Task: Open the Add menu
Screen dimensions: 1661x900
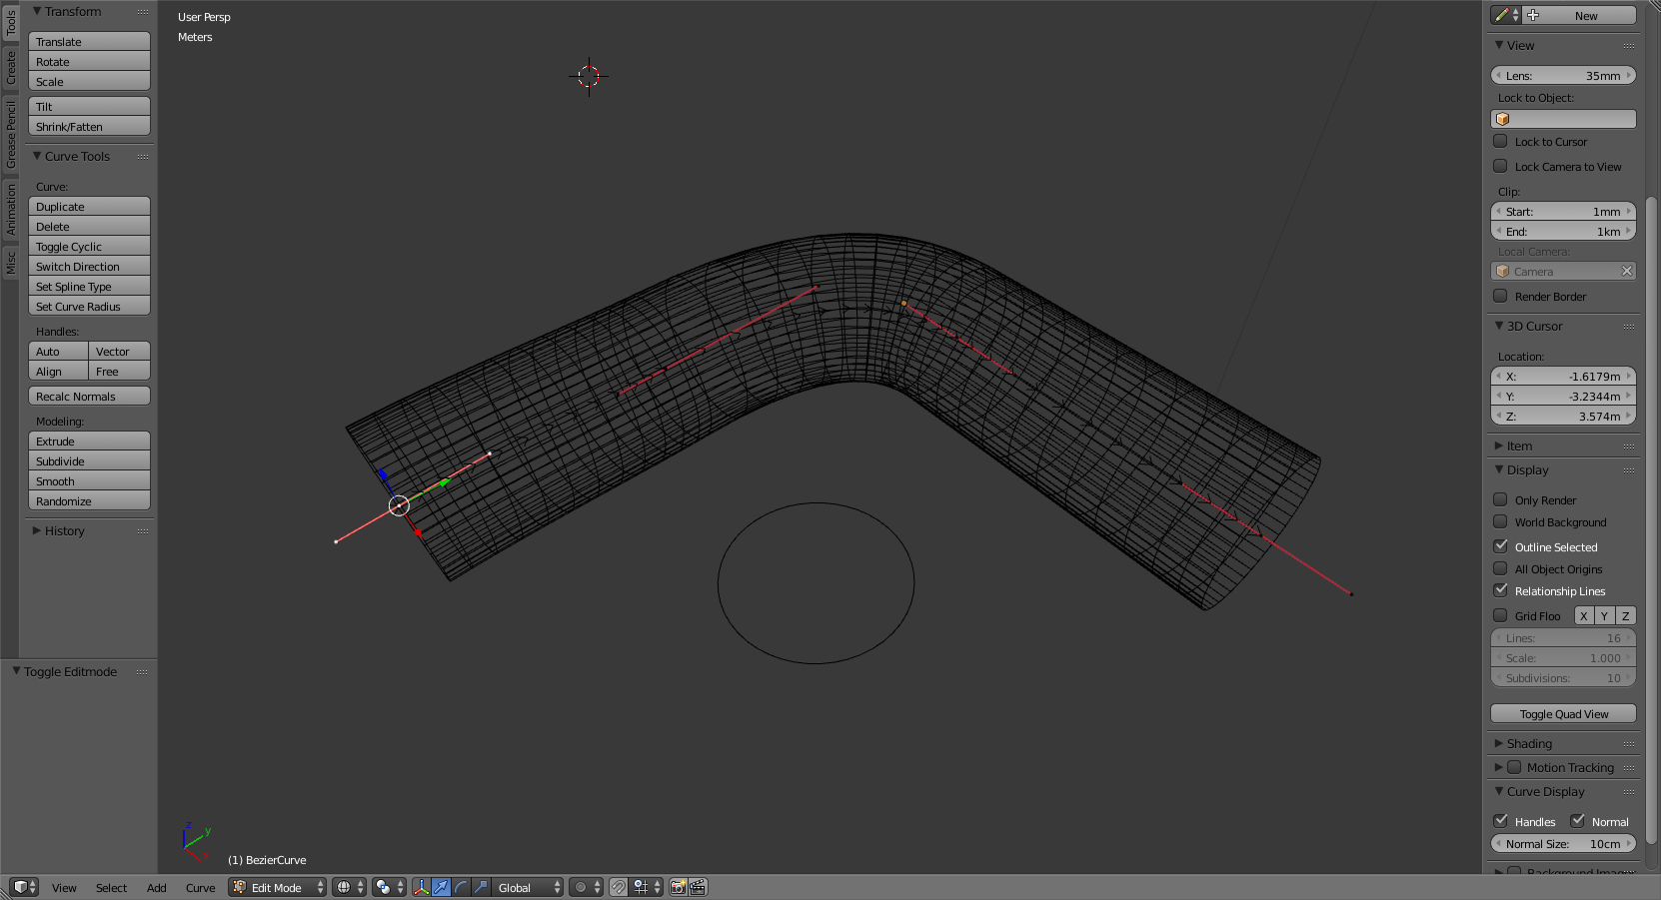Action: (x=157, y=888)
